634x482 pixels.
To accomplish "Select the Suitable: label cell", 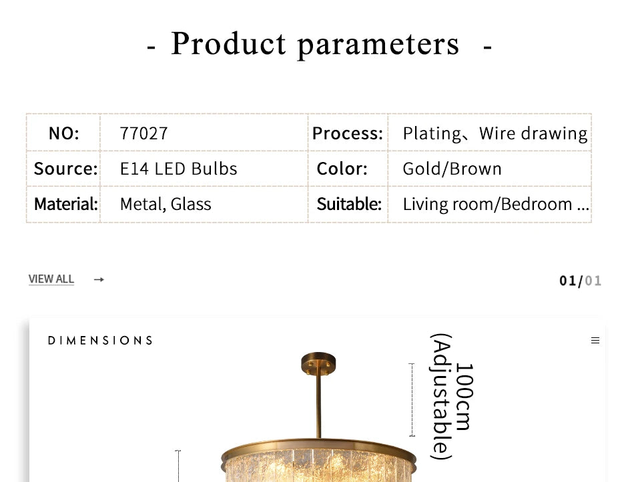I will (348, 204).
